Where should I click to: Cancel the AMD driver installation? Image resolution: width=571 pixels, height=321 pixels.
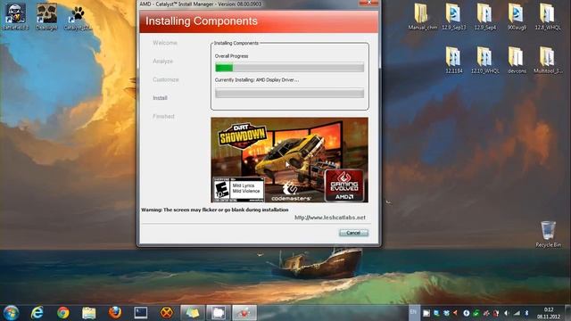point(353,233)
